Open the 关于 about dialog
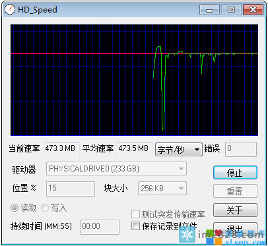The height and width of the screenshot is (246, 268). pyautogui.click(x=235, y=210)
